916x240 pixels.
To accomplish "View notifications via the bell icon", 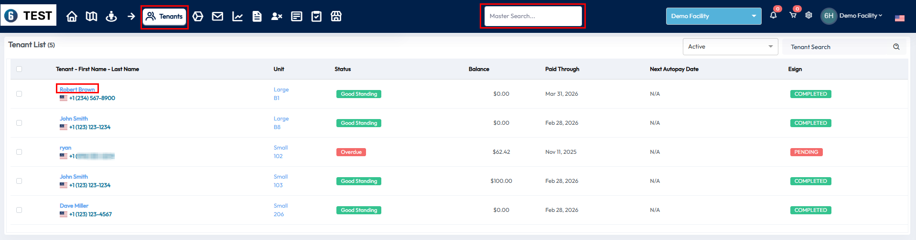I will (773, 15).
